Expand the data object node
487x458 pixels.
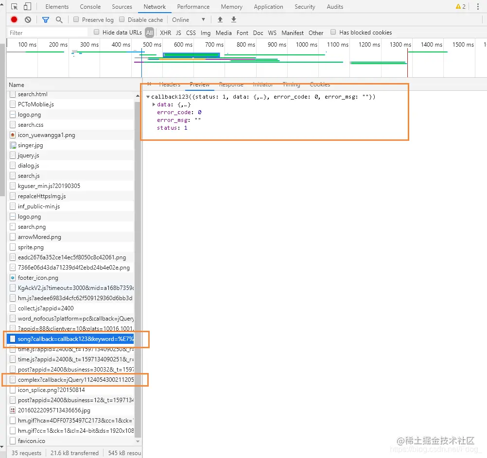point(154,104)
